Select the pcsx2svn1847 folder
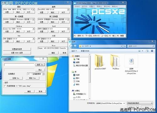The width and height of the screenshot is (157, 113). (100, 62)
